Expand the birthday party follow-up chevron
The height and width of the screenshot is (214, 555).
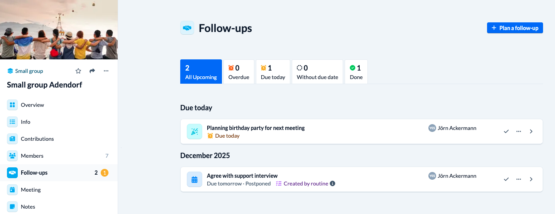(531, 131)
